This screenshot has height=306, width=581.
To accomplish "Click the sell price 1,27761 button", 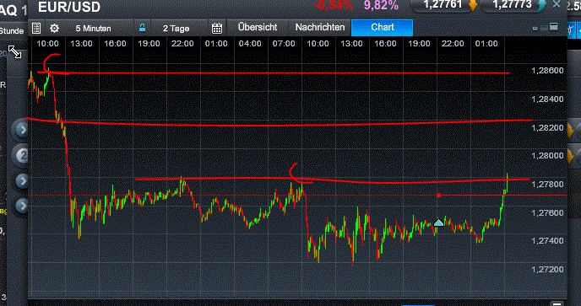I will [x=444, y=5].
